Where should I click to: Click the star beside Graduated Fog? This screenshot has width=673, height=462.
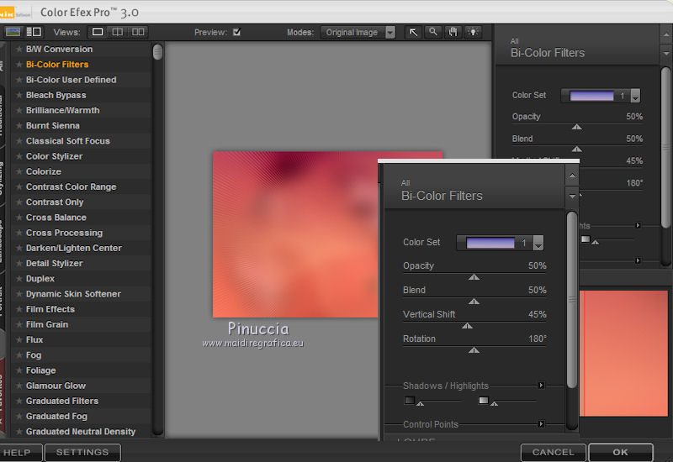pyautogui.click(x=19, y=416)
